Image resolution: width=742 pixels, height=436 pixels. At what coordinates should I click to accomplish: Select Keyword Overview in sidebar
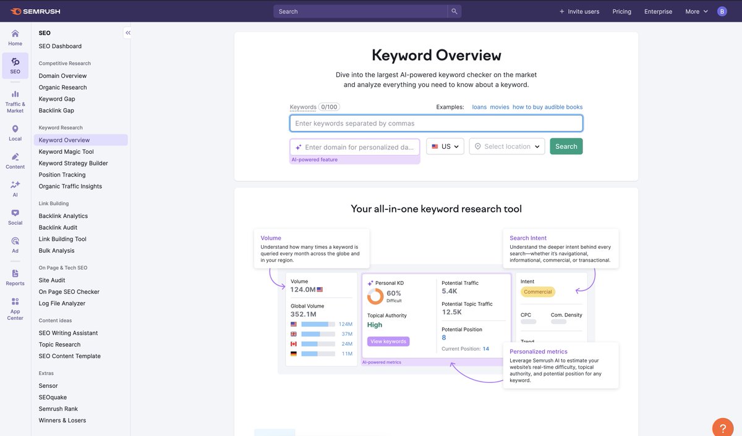pyautogui.click(x=81, y=140)
